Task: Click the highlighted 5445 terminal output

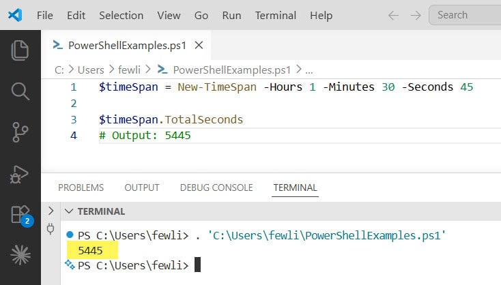Action: coord(90,250)
